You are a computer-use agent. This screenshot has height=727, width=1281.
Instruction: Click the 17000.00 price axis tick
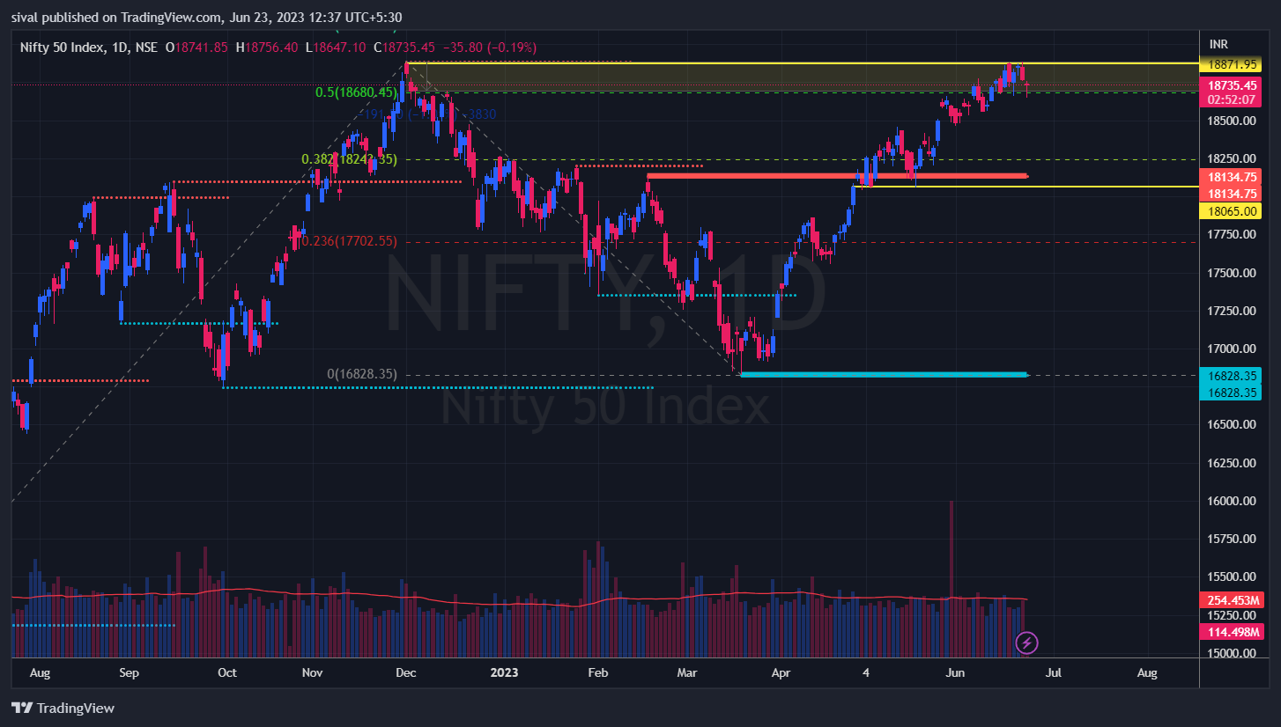coord(1231,349)
